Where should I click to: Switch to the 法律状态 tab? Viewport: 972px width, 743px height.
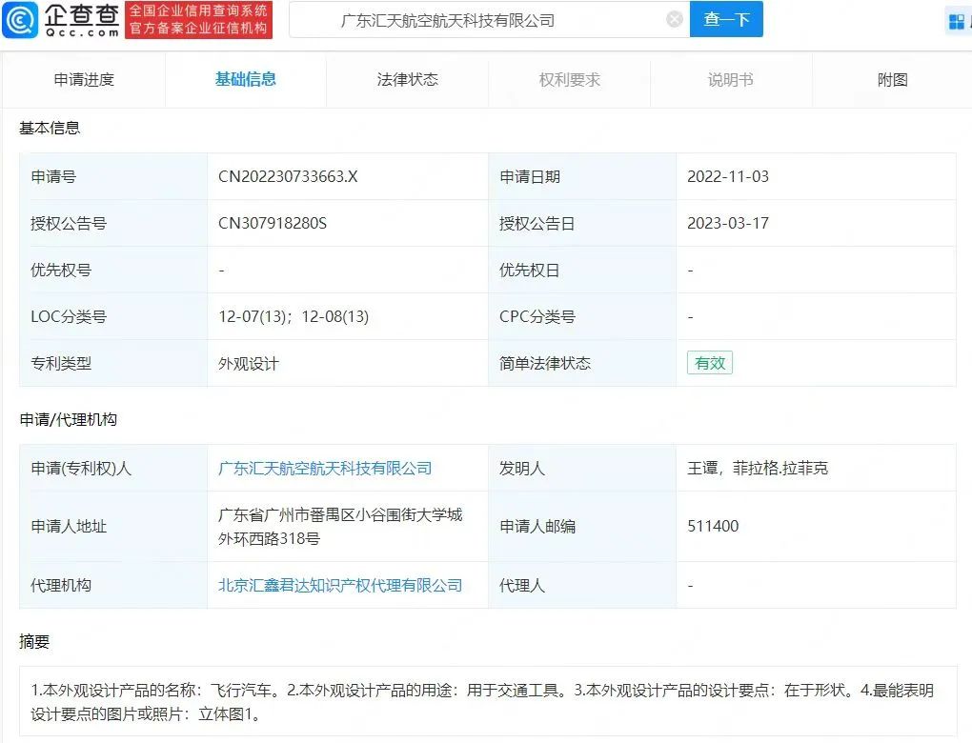407,79
